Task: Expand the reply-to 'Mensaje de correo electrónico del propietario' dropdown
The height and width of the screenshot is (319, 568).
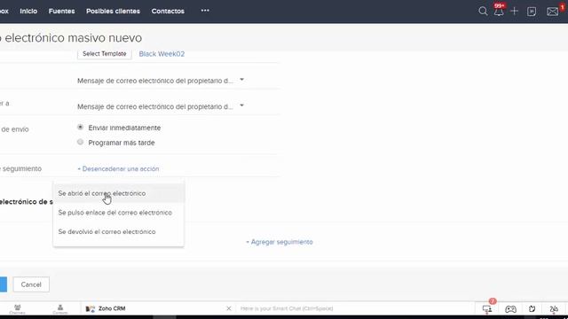Action: [161, 106]
